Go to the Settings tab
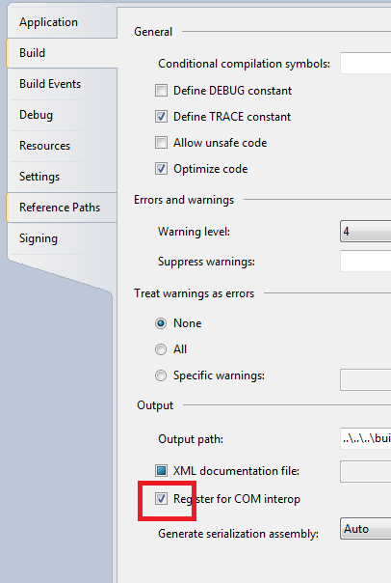This screenshot has width=391, height=583. [x=62, y=177]
